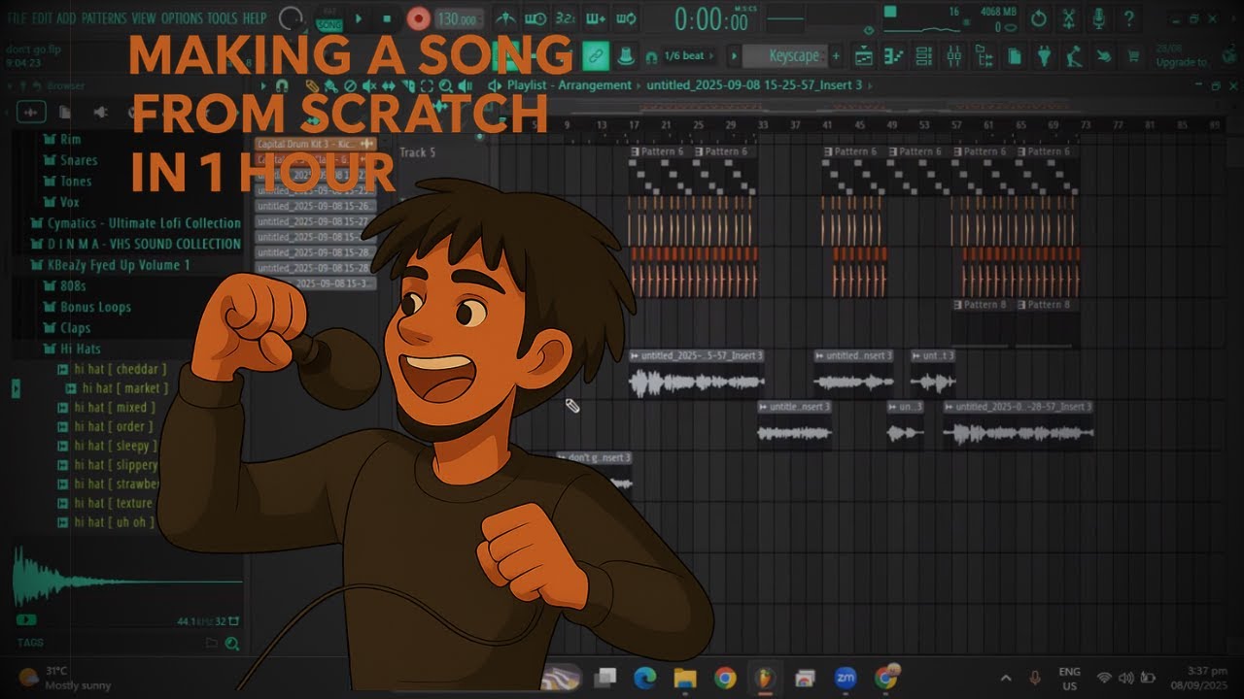Open Google Chrome from the taskbar
The width and height of the screenshot is (1244, 699).
pyautogui.click(x=725, y=678)
